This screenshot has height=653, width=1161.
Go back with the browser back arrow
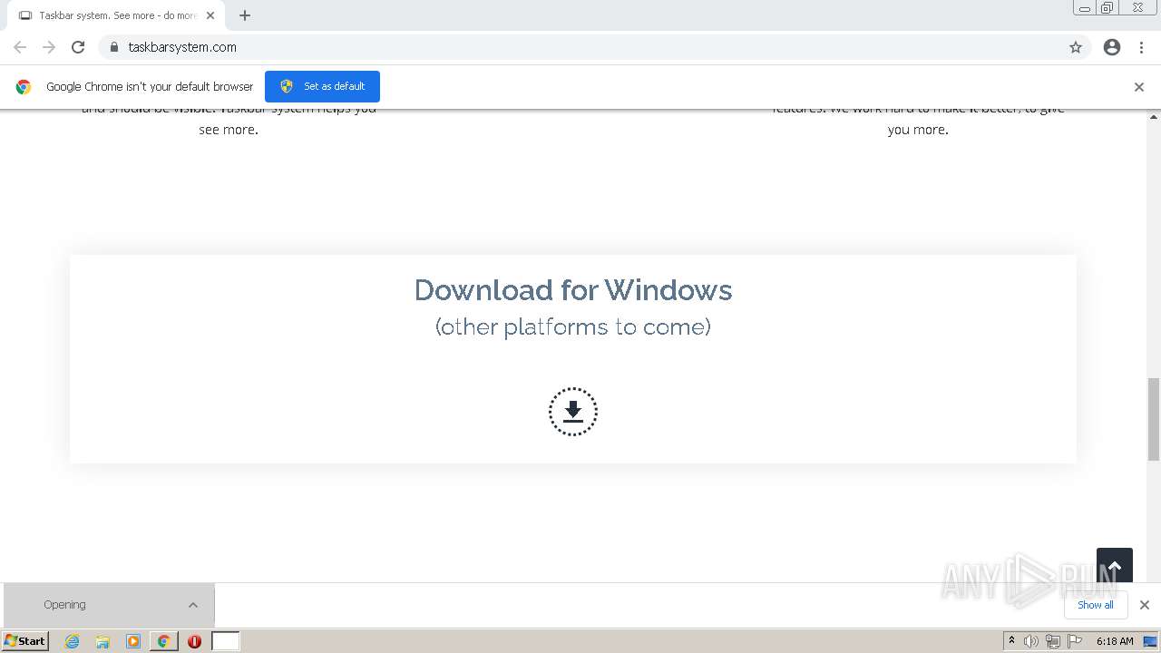click(x=20, y=47)
